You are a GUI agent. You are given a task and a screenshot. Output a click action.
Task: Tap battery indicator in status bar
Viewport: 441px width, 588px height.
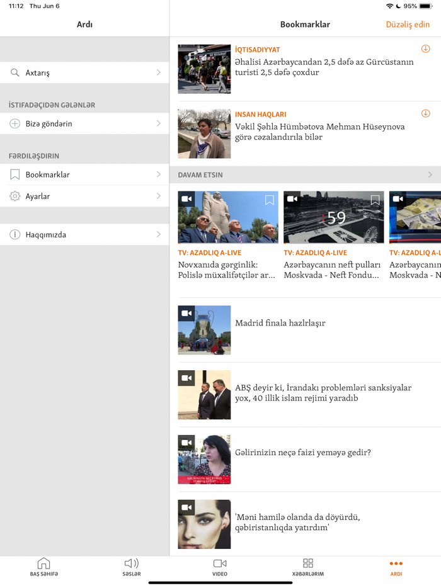point(426,6)
